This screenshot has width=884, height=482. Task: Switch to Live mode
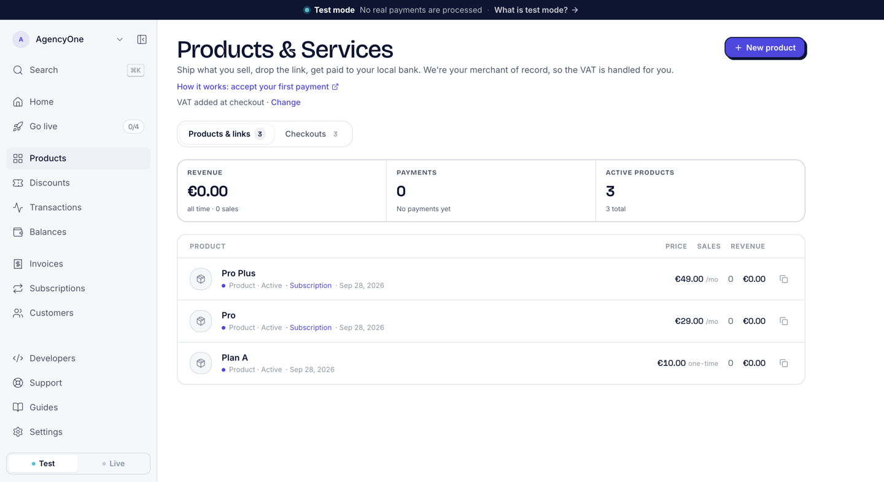(114, 464)
